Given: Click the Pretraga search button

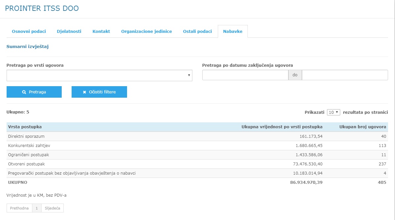Looking at the screenshot, I should (34, 92).
